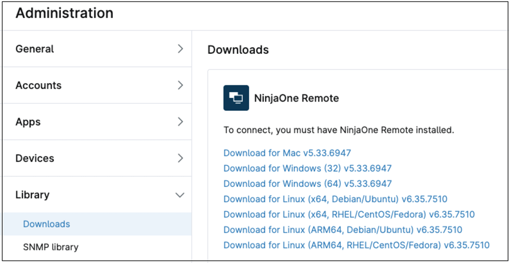Open the General menu item

97,49
